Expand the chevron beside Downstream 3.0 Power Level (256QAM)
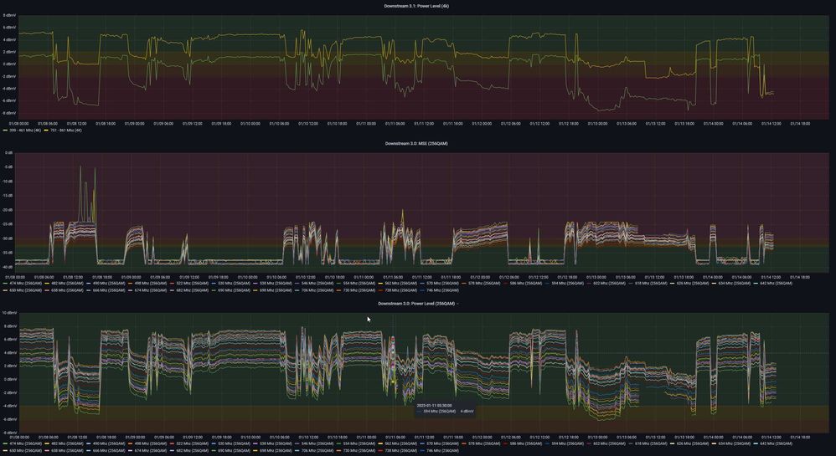836x456 pixels. pos(457,304)
